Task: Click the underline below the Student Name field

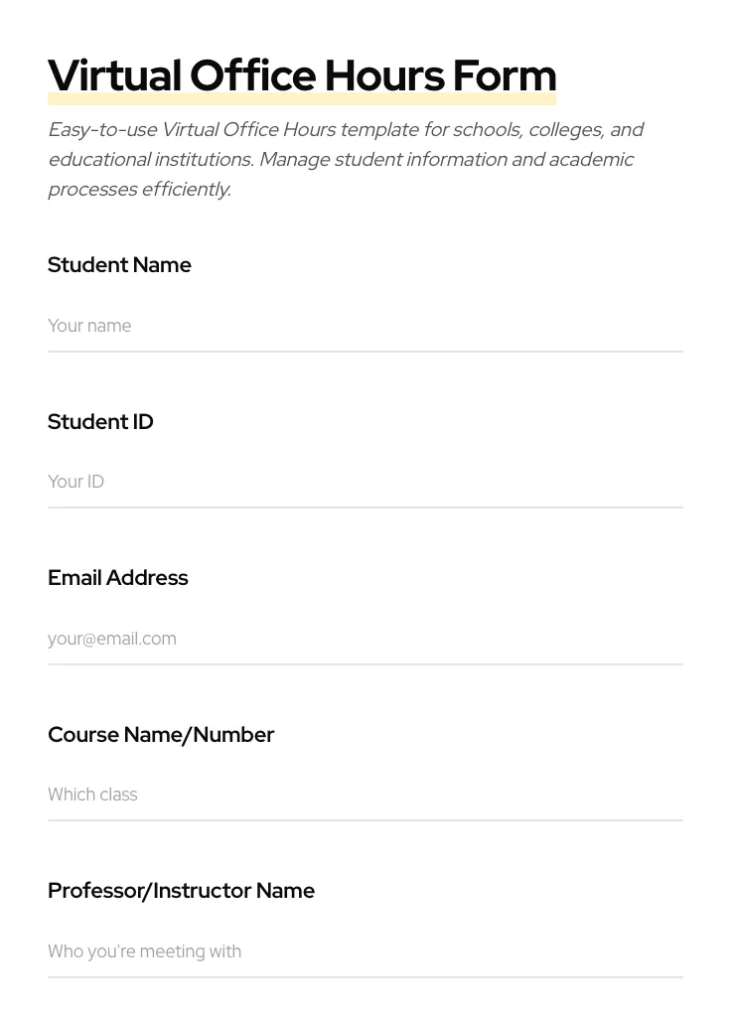Action: [365, 352]
